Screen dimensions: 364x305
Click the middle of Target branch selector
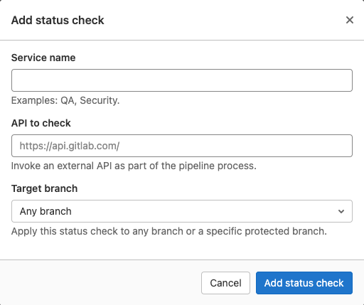click(x=182, y=211)
